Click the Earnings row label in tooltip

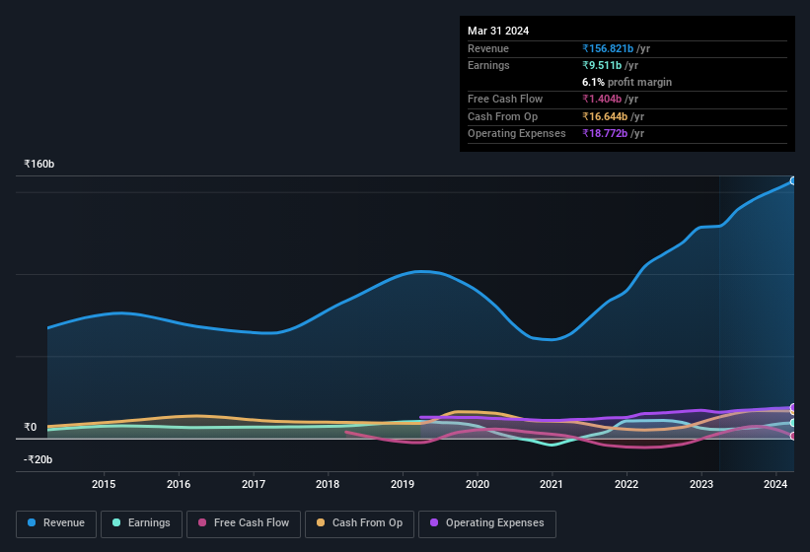[488, 65]
